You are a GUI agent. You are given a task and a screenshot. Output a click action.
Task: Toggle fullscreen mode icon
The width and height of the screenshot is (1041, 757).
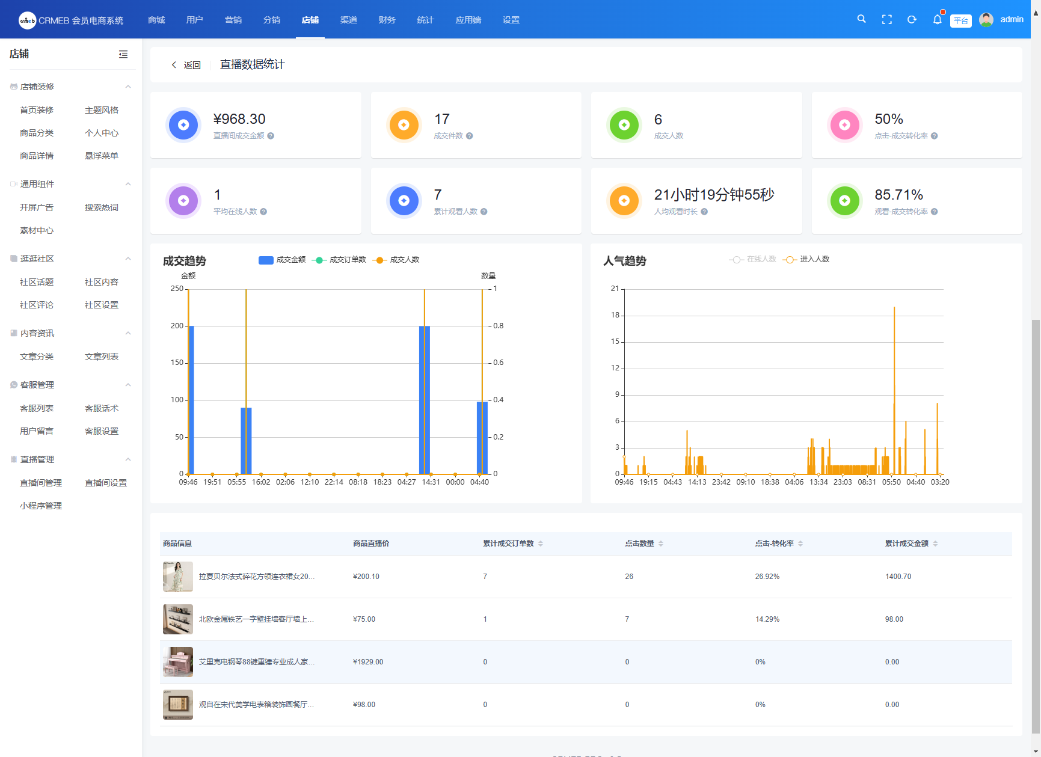coord(886,19)
